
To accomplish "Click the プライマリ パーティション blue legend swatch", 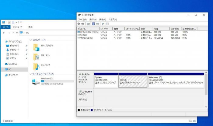I will coord(92,110).
